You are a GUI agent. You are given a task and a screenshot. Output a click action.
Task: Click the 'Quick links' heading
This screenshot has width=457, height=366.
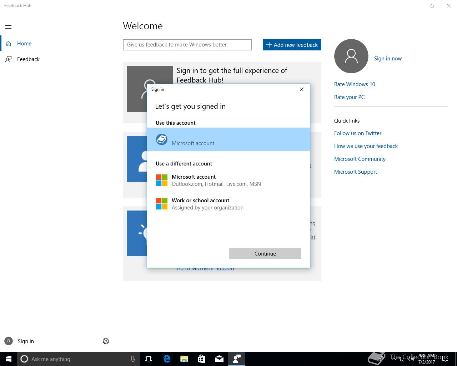(x=347, y=121)
